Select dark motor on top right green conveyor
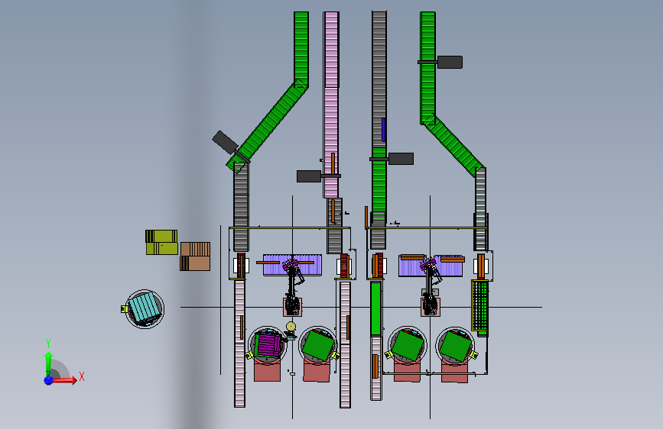The image size is (663, 429). click(x=450, y=62)
